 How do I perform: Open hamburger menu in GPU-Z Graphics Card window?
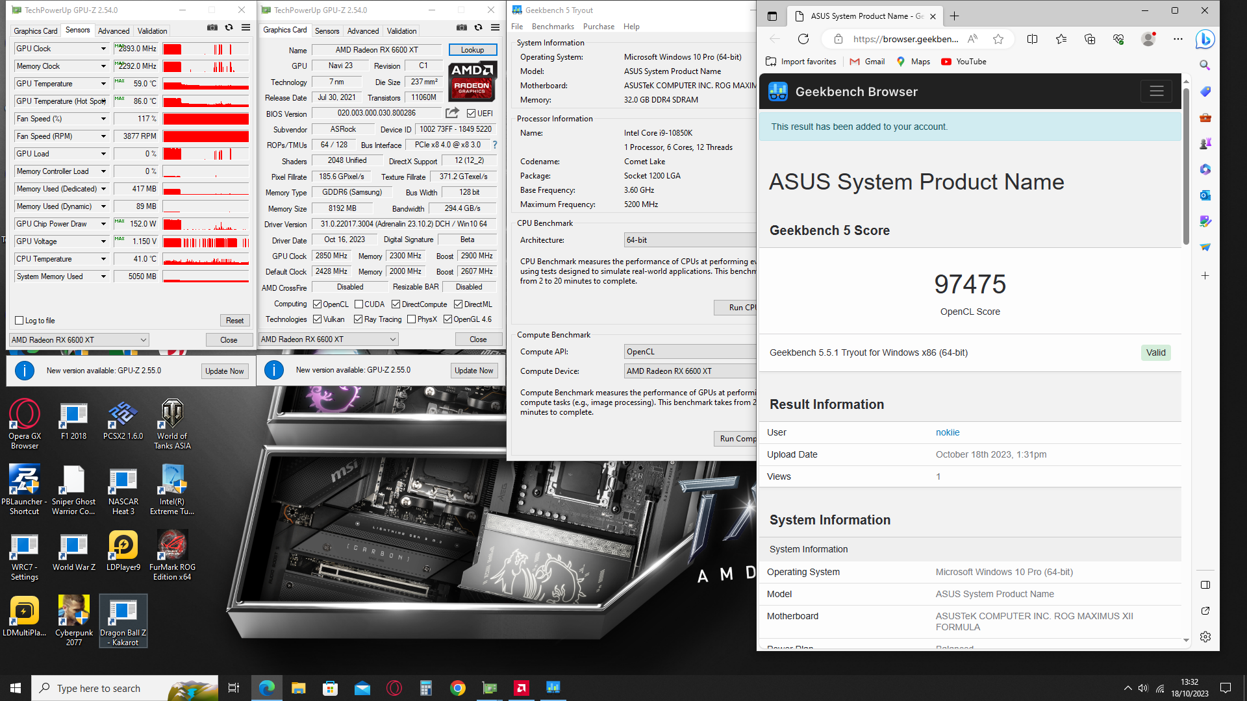point(495,28)
